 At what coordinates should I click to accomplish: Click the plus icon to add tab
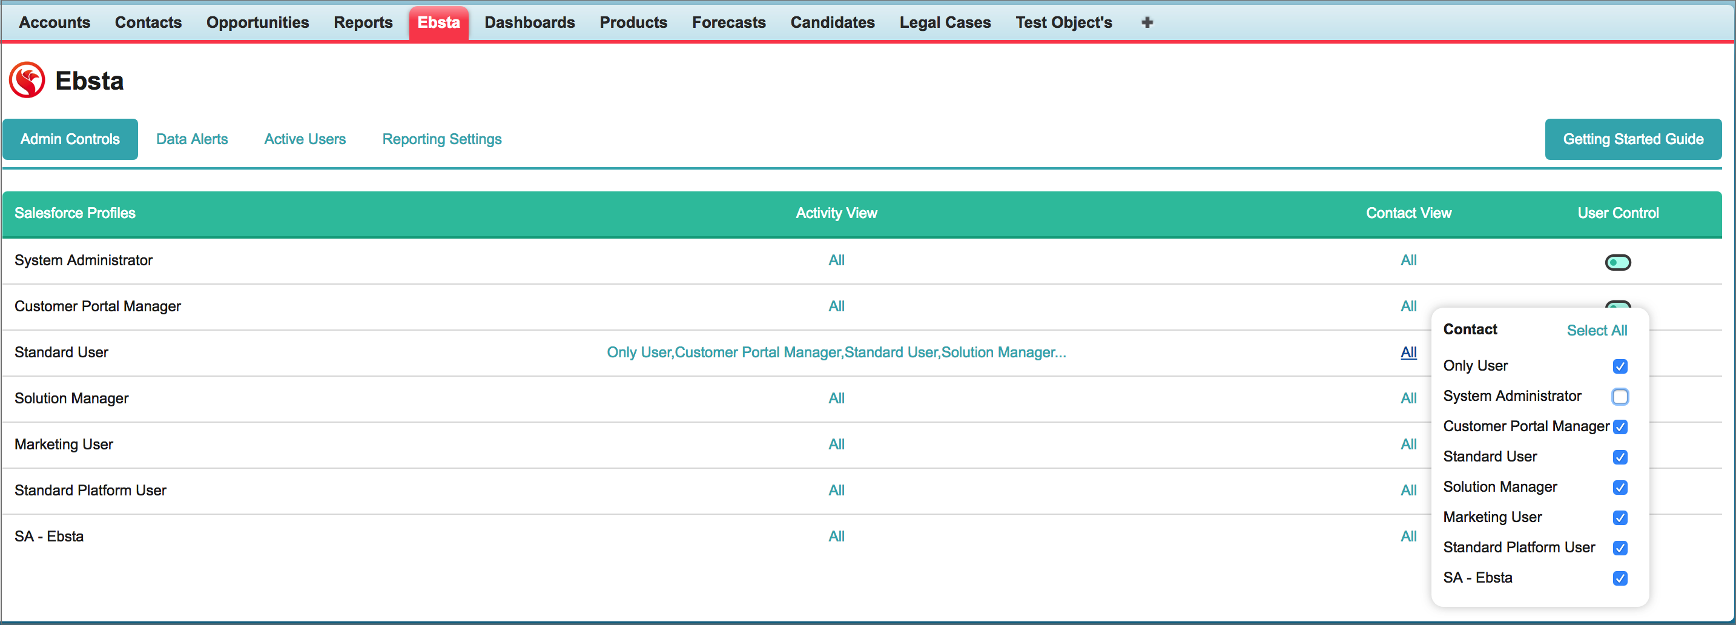tap(1146, 22)
